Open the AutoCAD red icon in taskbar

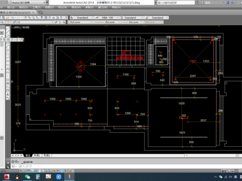7,177
